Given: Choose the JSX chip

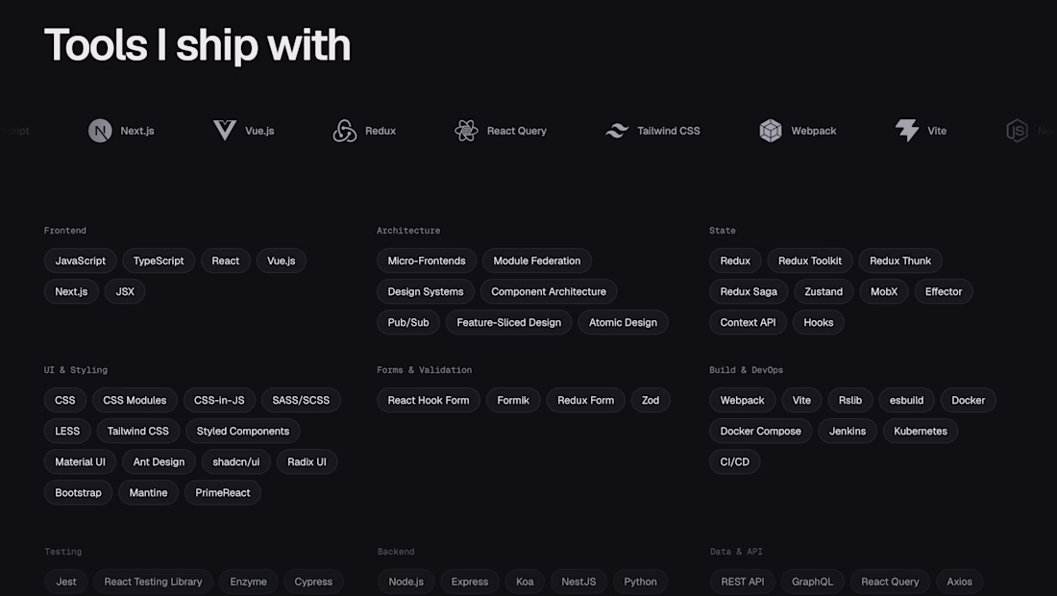Looking at the screenshot, I should pyautogui.click(x=125, y=292).
